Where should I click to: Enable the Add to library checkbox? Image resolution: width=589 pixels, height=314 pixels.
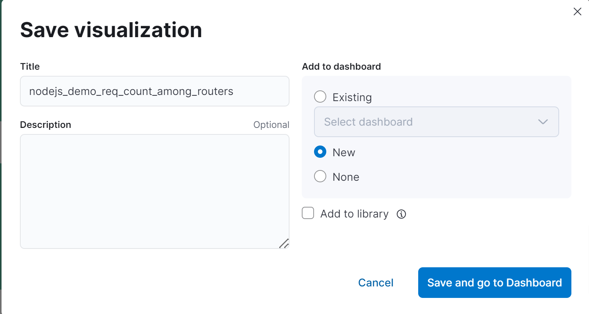click(x=308, y=213)
